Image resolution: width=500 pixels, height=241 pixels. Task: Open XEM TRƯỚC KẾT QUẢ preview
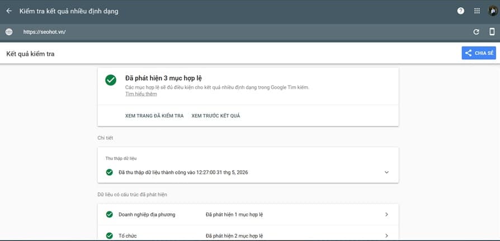pyautogui.click(x=216, y=116)
